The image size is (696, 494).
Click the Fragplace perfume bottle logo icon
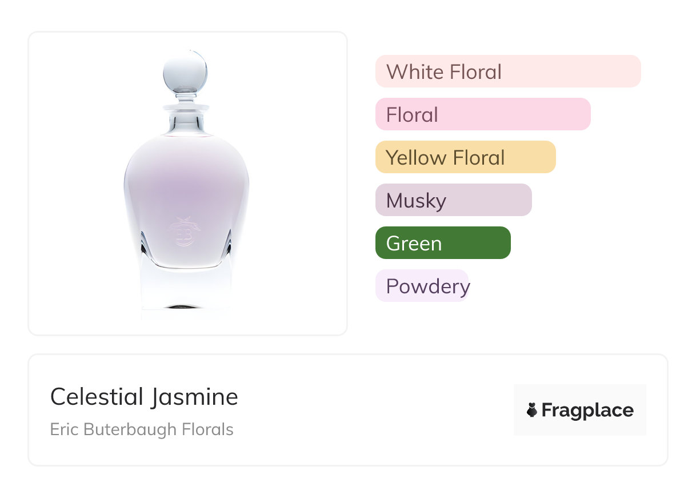532,410
